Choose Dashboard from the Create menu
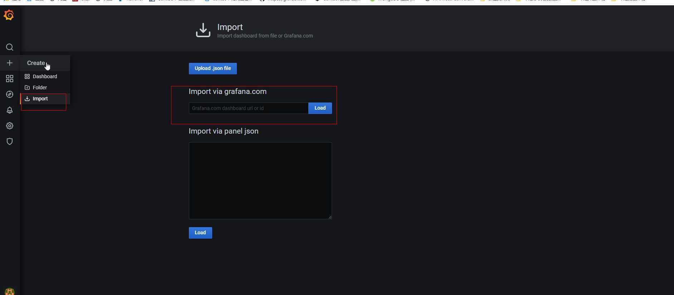Viewport: 674px width, 295px height. [x=45, y=76]
